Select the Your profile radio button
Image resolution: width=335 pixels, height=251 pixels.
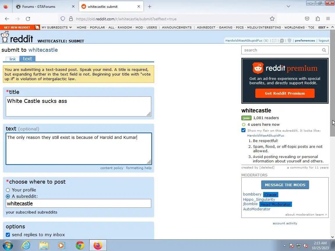[x=8, y=190]
